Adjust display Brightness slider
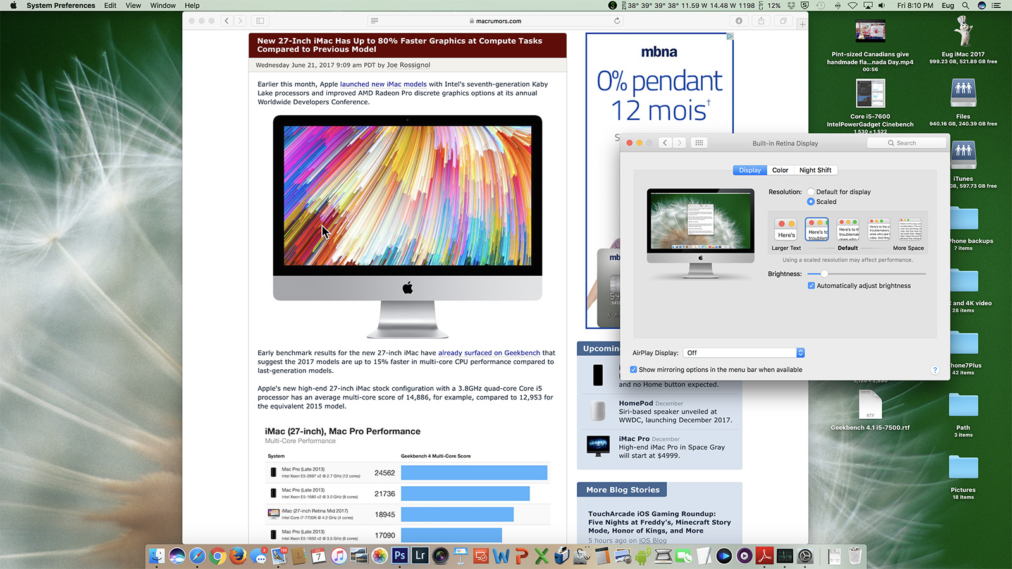Image resolution: width=1012 pixels, height=569 pixels. [x=867, y=274]
